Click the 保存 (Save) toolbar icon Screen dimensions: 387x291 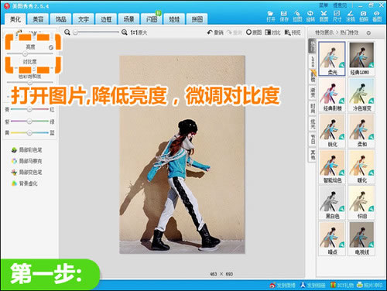click(284, 16)
